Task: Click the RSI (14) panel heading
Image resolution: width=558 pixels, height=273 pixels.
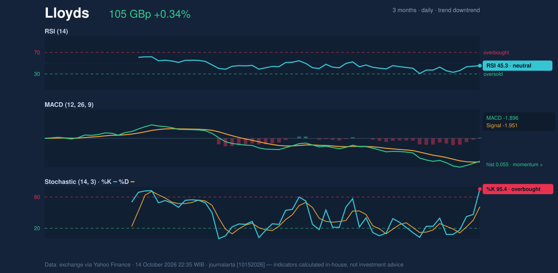Action: coord(56,32)
